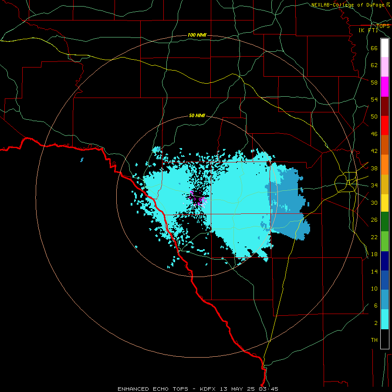Screen dimensions: 392x392
Task: Click the light pink swatch in the legend
Action: [385, 67]
